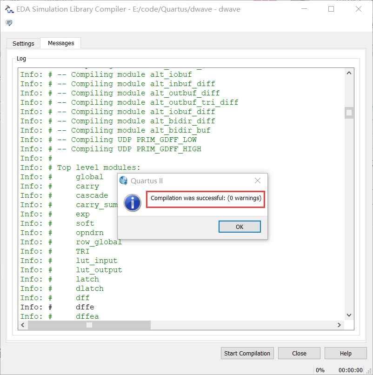Screen dimensions: 373x375
Task: Minimize the EDA Simulation Library Compiler window
Action: click(x=304, y=9)
